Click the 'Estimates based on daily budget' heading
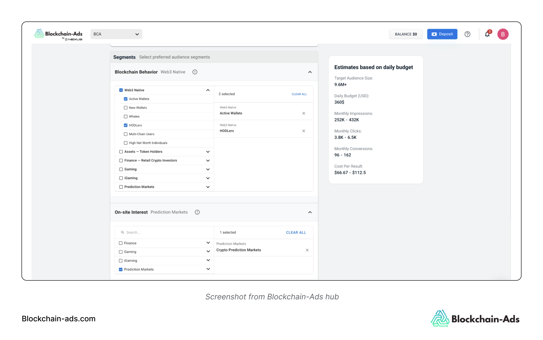This screenshot has width=543, height=340. click(374, 67)
